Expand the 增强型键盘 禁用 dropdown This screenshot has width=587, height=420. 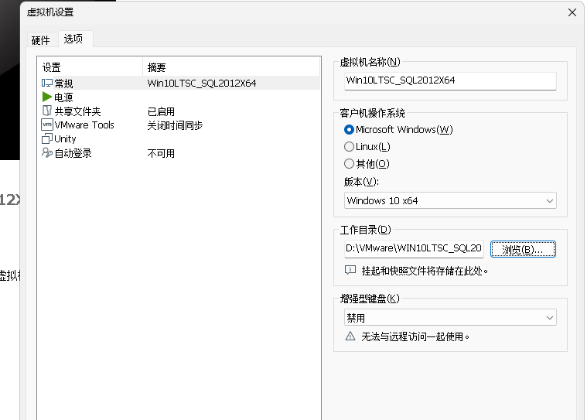[450, 318]
